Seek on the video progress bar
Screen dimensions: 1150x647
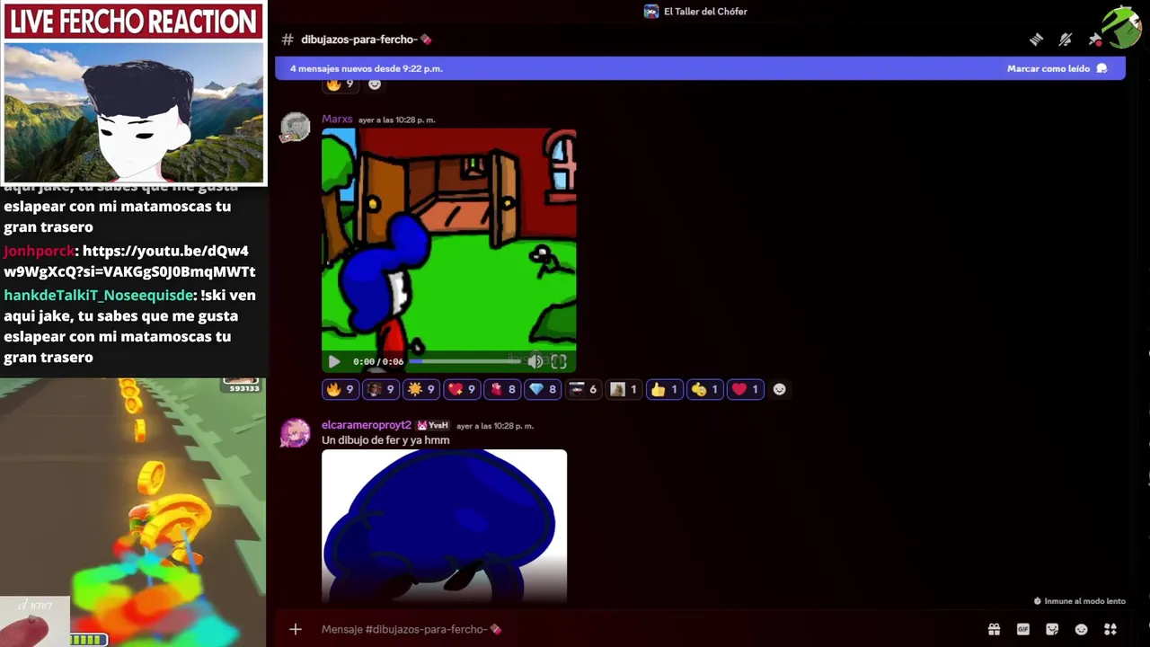coord(464,361)
